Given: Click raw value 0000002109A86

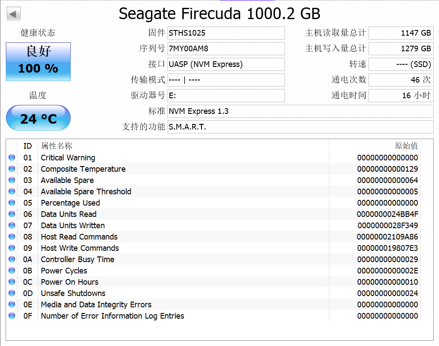Looking at the screenshot, I should (388, 237).
